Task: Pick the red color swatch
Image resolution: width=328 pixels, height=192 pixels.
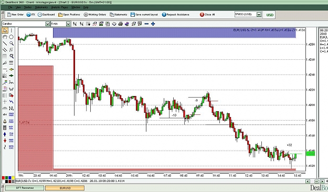Action: tap(3, 178)
